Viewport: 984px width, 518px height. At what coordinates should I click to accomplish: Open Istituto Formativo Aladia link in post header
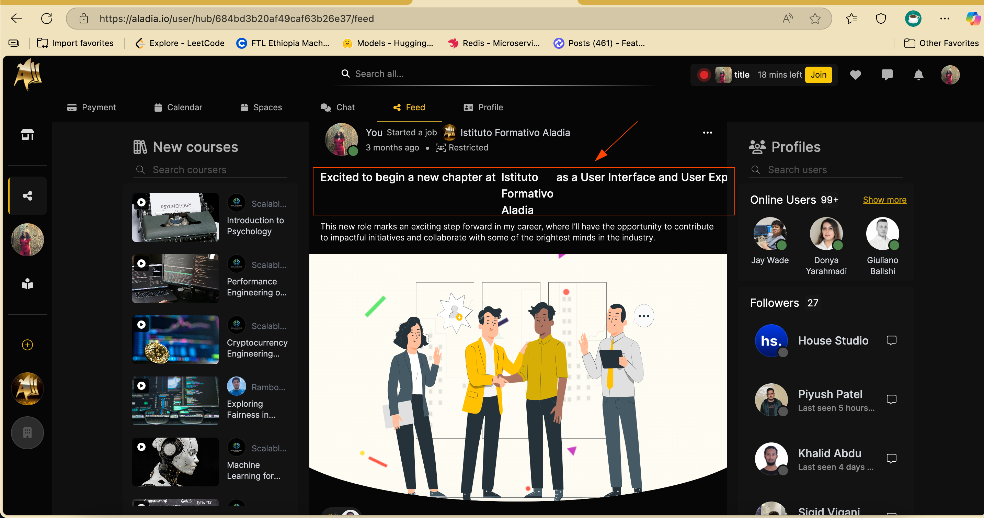pyautogui.click(x=515, y=133)
